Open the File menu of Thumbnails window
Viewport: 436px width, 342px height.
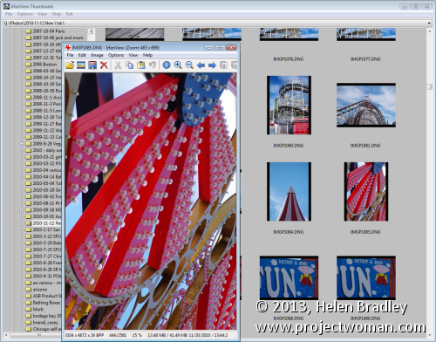click(x=9, y=14)
